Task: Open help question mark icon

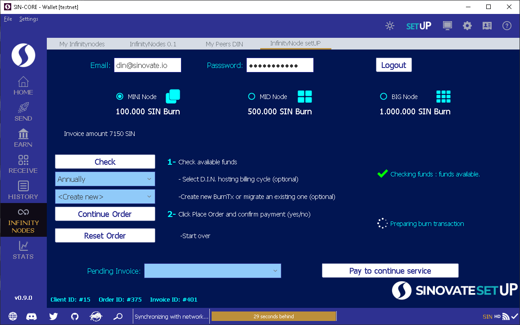Action: point(507,26)
